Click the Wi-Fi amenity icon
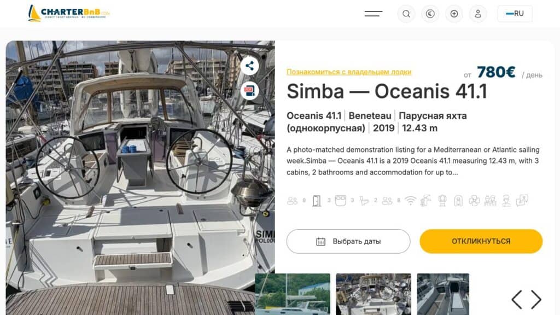 click(410, 201)
